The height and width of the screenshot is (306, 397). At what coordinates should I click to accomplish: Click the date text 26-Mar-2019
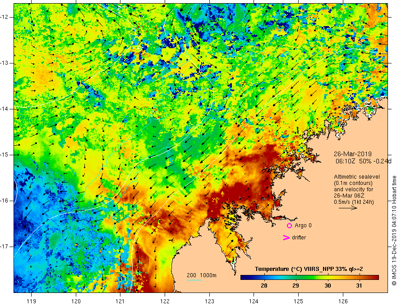coord(353,154)
